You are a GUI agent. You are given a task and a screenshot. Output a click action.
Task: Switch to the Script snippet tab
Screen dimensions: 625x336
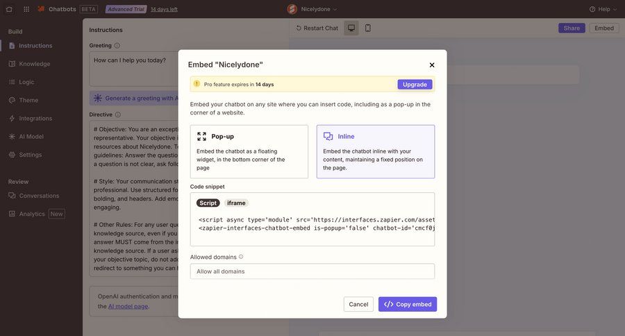point(208,203)
